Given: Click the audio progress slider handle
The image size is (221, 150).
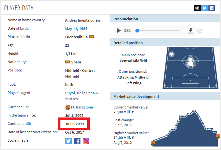Looking at the screenshot, I should pyautogui.click(x=137, y=31).
